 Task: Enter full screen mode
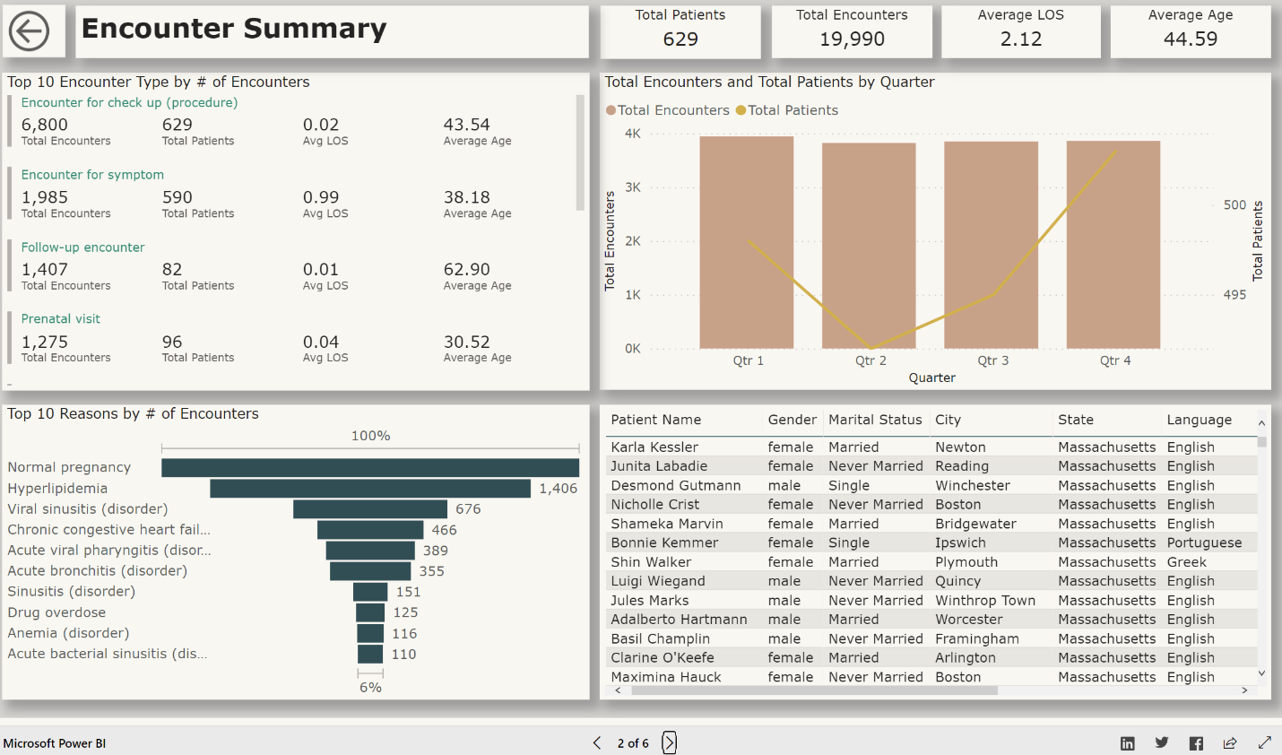pyautogui.click(x=1265, y=742)
